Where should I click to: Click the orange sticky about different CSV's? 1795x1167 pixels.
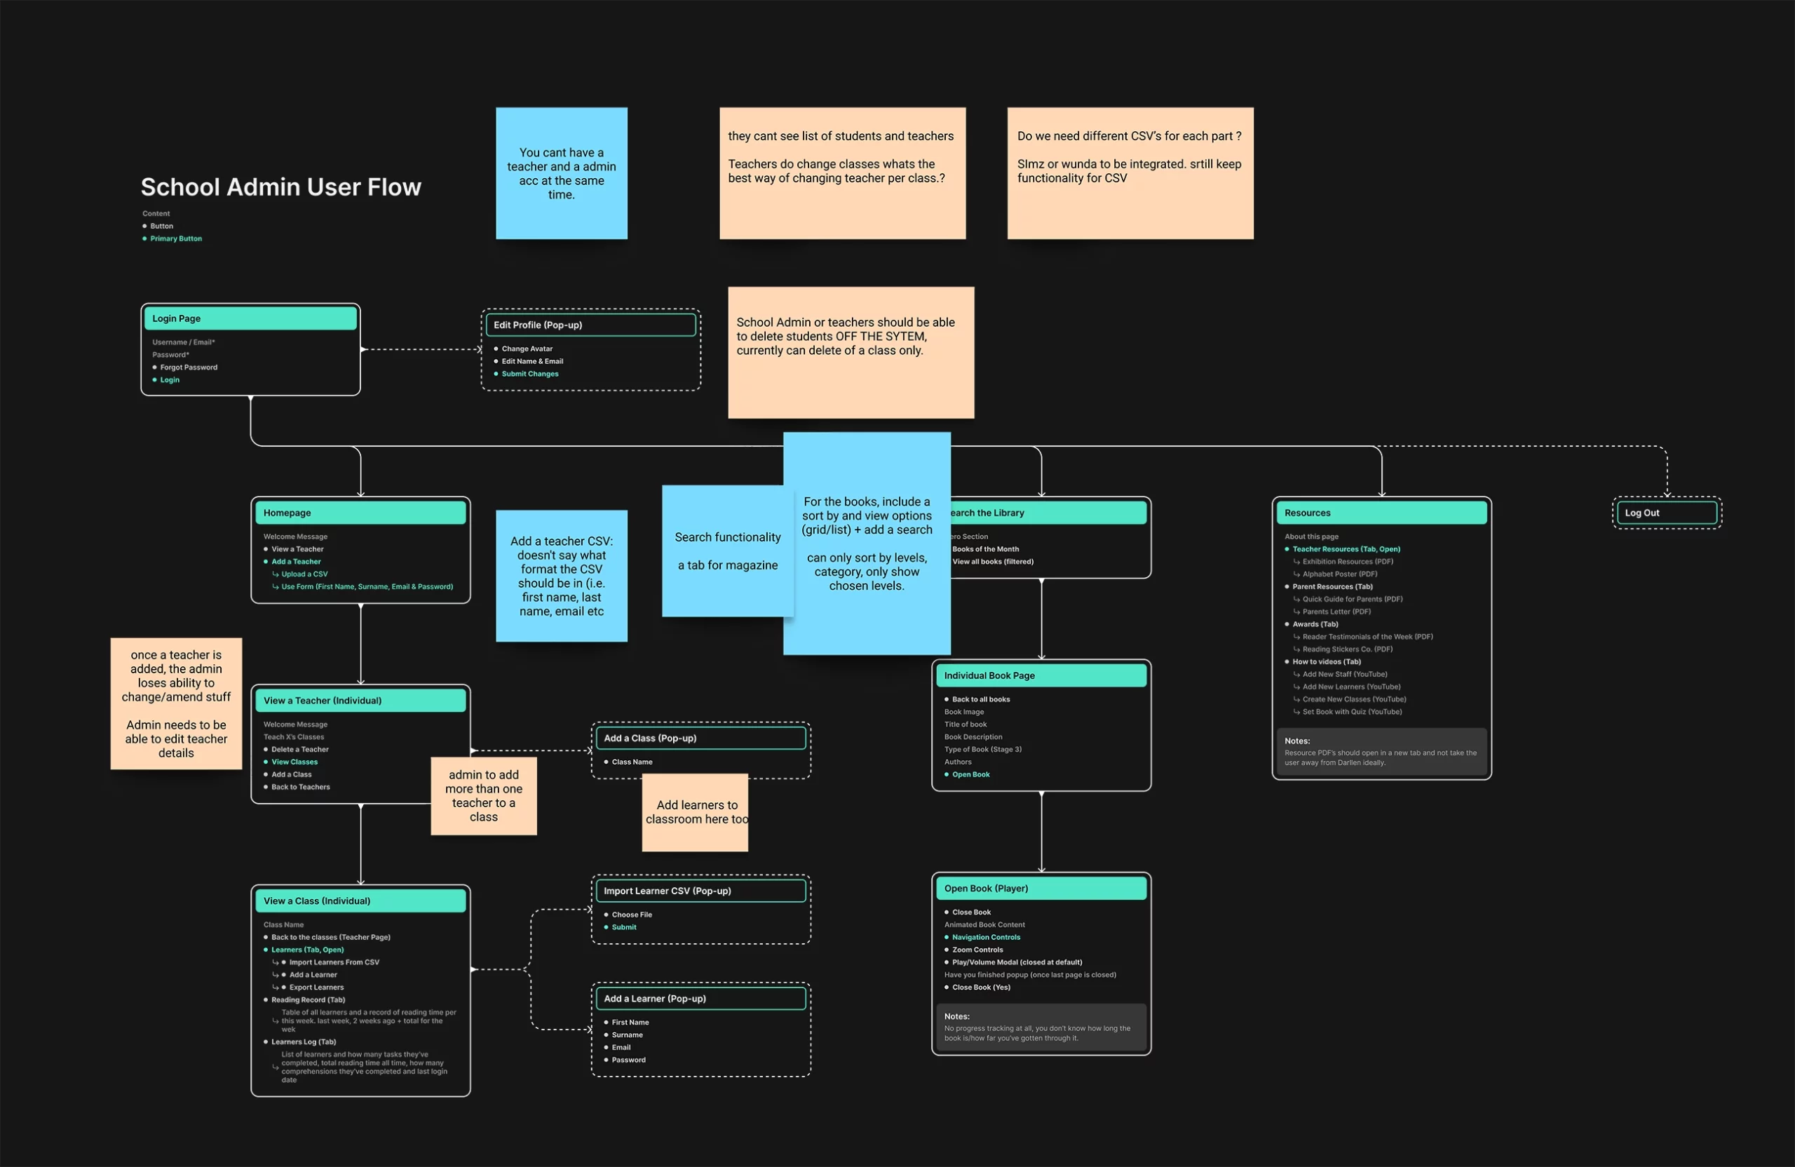click(1130, 173)
